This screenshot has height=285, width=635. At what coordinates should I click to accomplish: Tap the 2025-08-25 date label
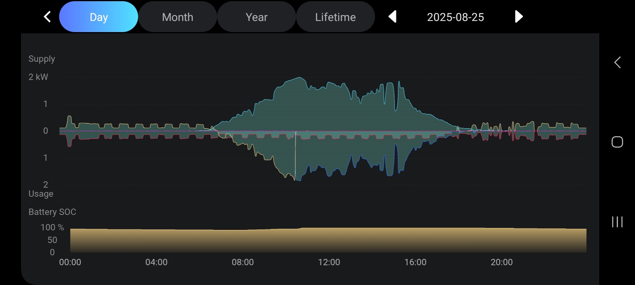(455, 17)
